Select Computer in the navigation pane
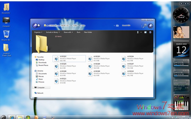Viewport: 191px width, 119px height. [41, 88]
